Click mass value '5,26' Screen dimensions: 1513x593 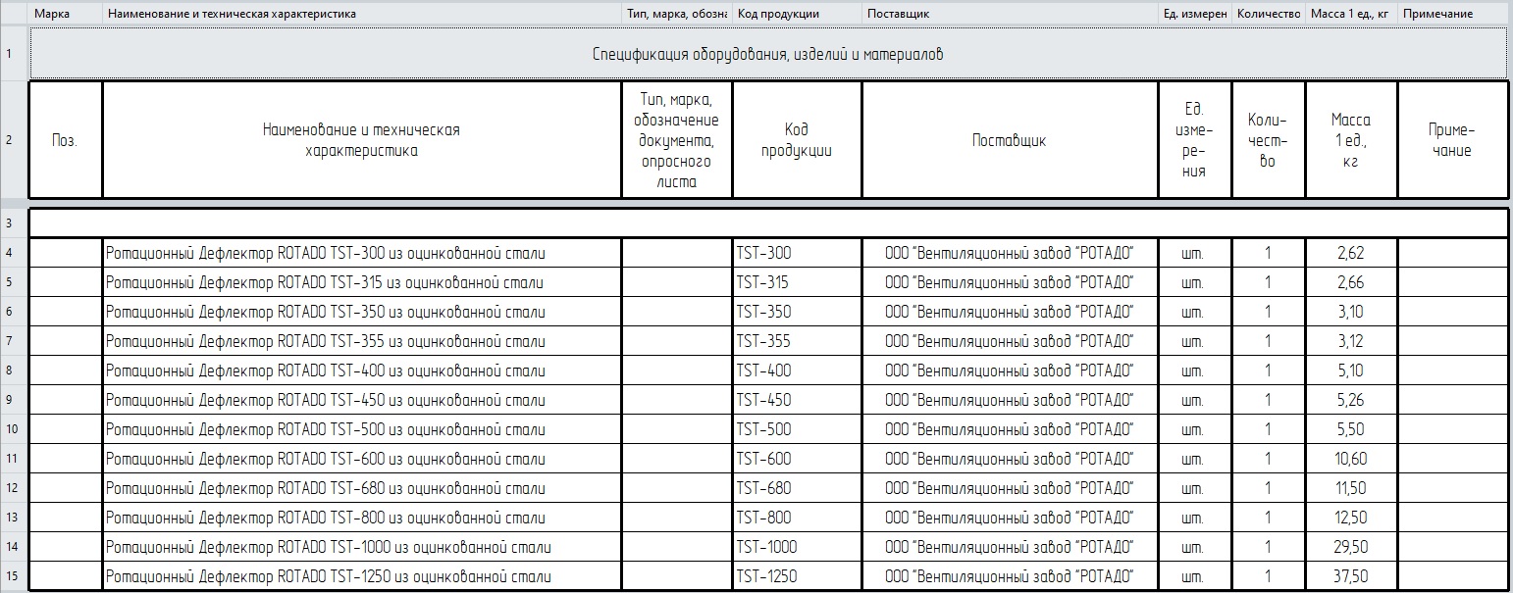(1351, 400)
